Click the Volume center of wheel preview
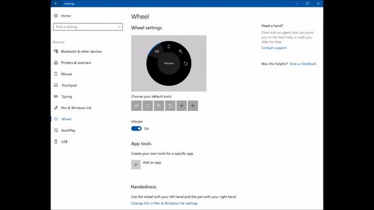This screenshot has height=210, width=374. click(x=169, y=64)
